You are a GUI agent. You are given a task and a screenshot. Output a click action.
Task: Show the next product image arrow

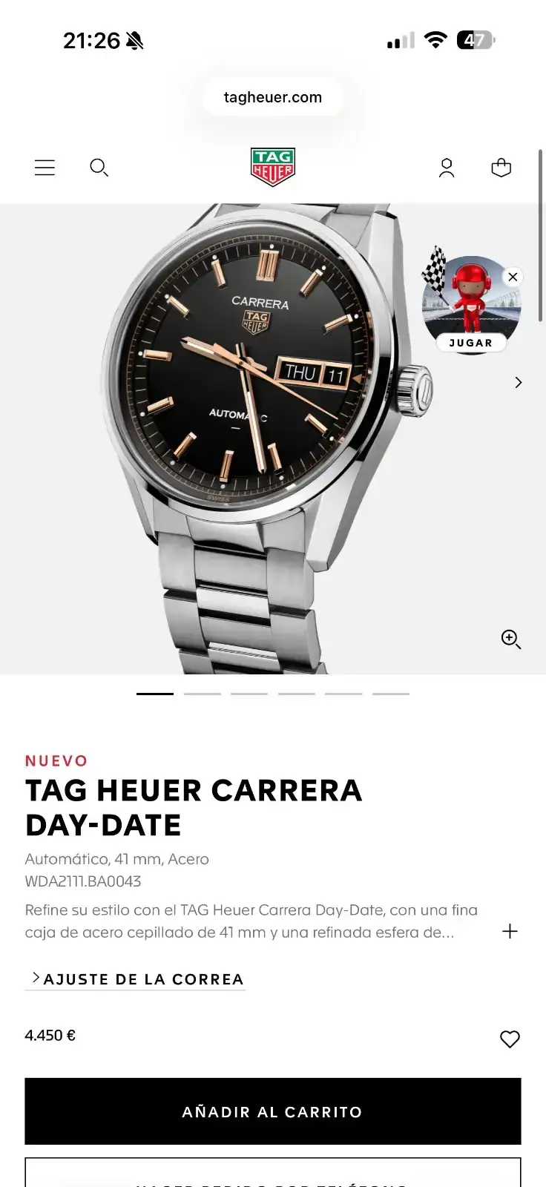[x=519, y=382]
